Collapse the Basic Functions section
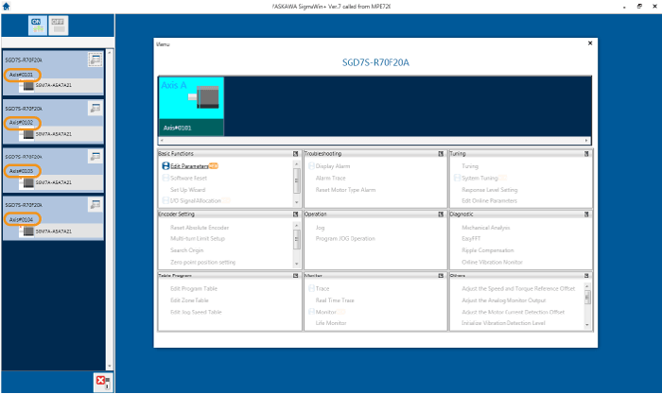662x394 pixels. (x=296, y=153)
